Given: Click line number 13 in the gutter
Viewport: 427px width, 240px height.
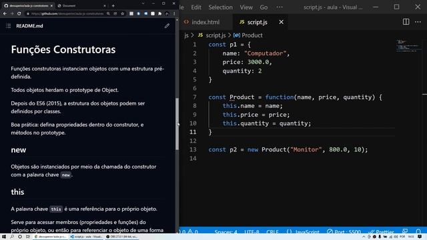Looking at the screenshot, I should click(193, 149).
